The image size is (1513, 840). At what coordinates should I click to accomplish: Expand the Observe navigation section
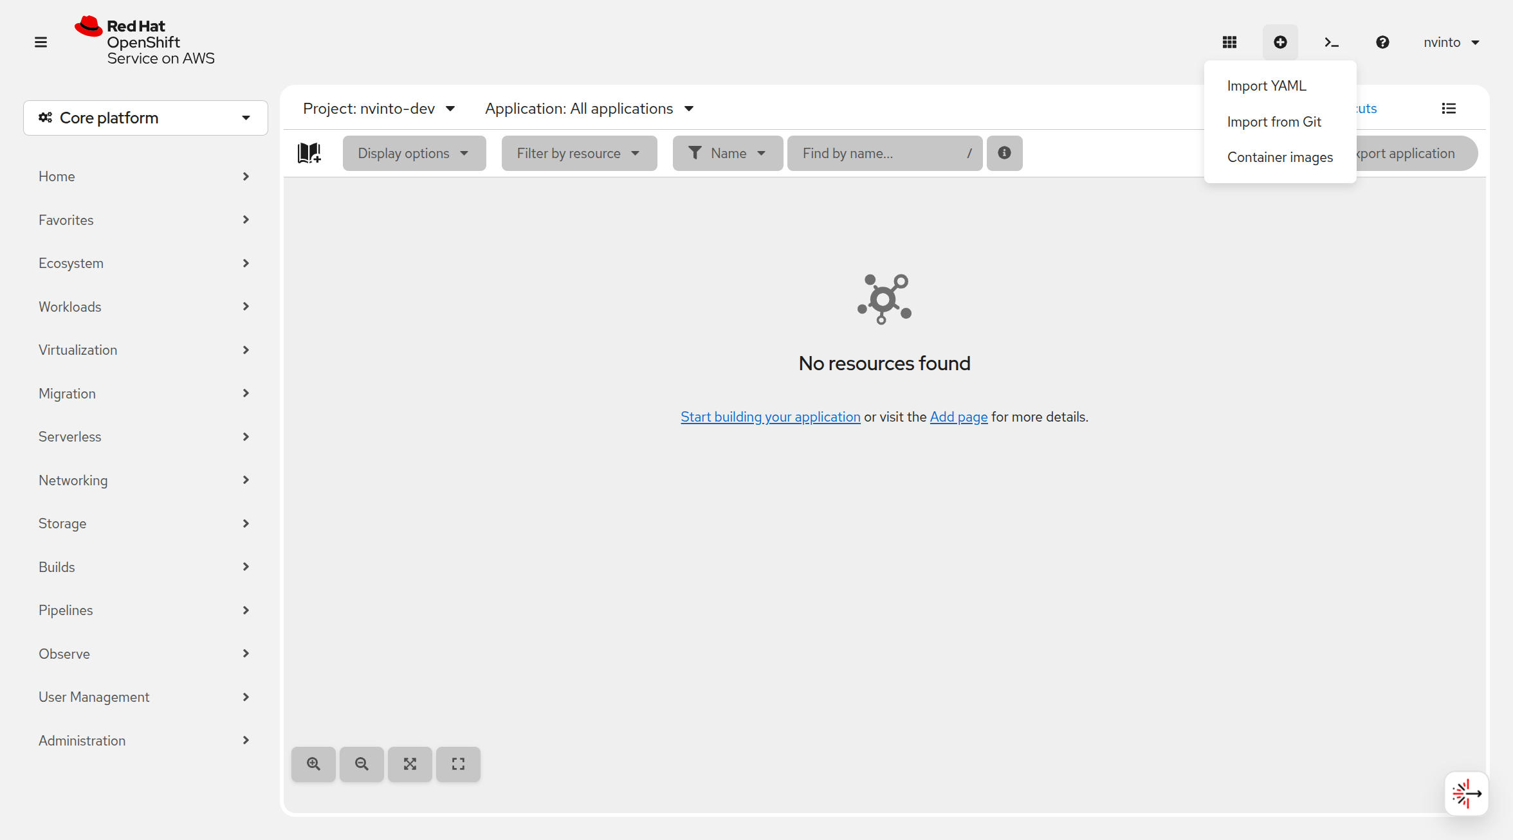pos(144,654)
